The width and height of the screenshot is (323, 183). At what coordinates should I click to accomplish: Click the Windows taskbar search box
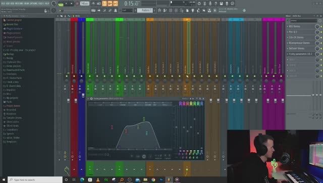pyautogui.click(x=35, y=179)
